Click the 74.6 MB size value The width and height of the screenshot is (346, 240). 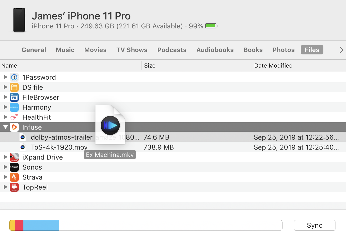point(156,137)
